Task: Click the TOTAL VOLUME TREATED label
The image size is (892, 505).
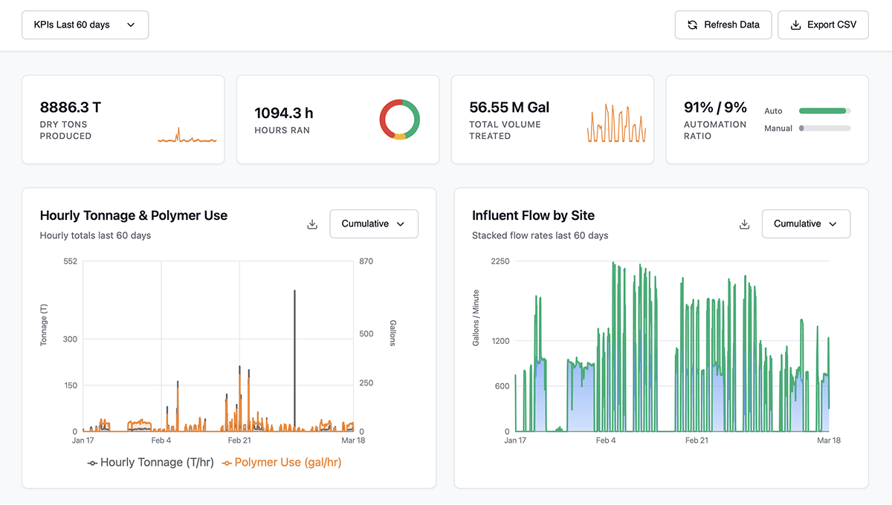Action: tap(505, 130)
